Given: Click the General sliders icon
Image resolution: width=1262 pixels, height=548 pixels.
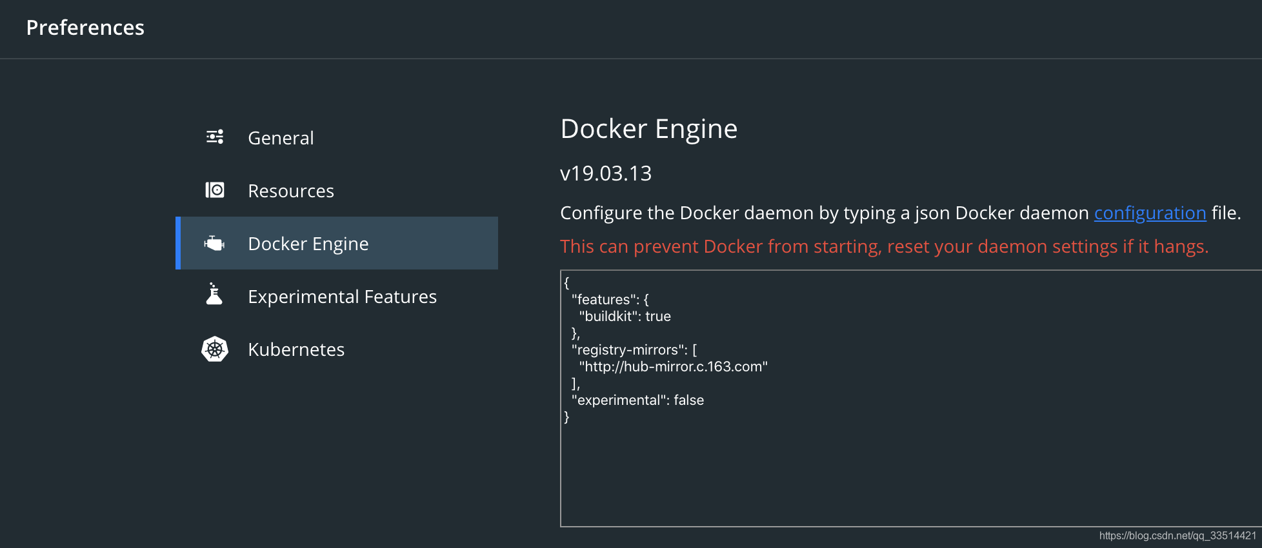Looking at the screenshot, I should 215,137.
